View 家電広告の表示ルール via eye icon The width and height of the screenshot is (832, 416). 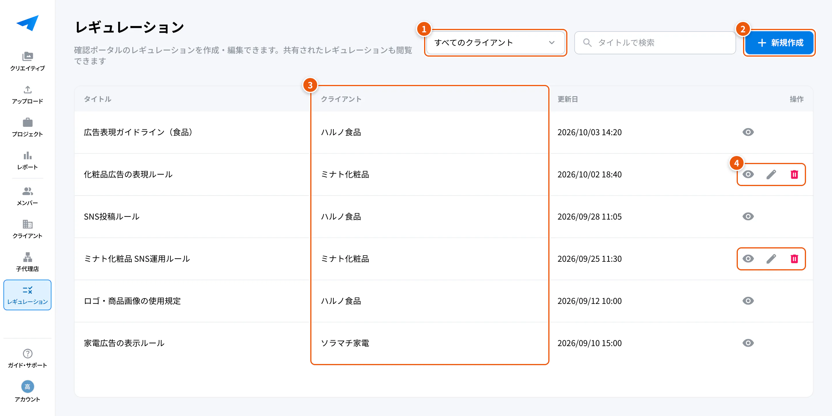748,343
